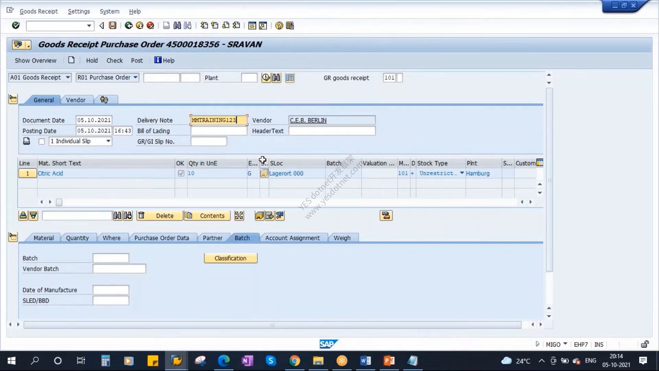
Task: Click the green Enter checkmark icon
Action: (16, 25)
